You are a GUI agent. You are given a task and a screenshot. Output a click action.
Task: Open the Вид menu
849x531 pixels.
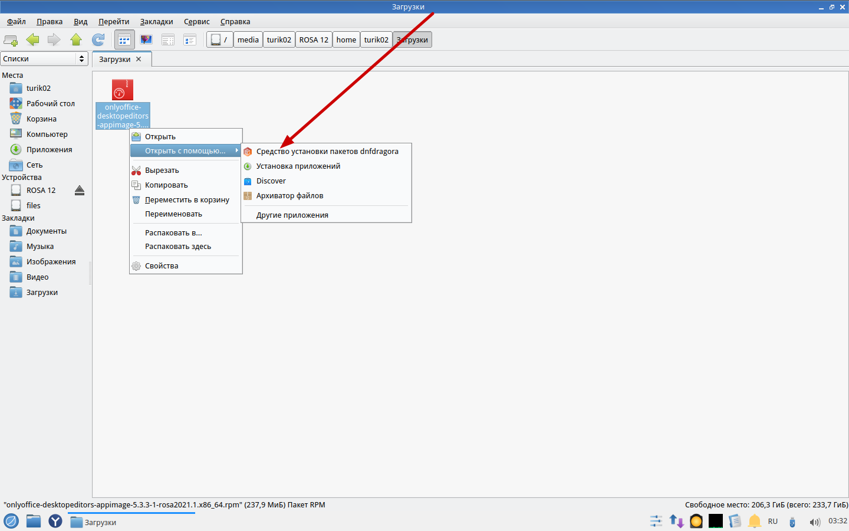pyautogui.click(x=81, y=22)
